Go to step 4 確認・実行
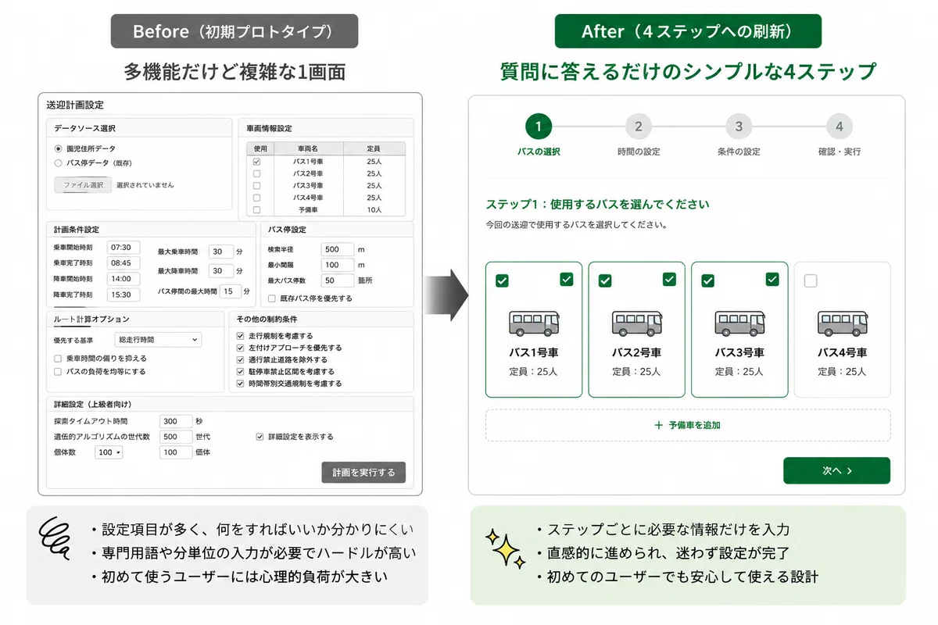 coord(839,126)
